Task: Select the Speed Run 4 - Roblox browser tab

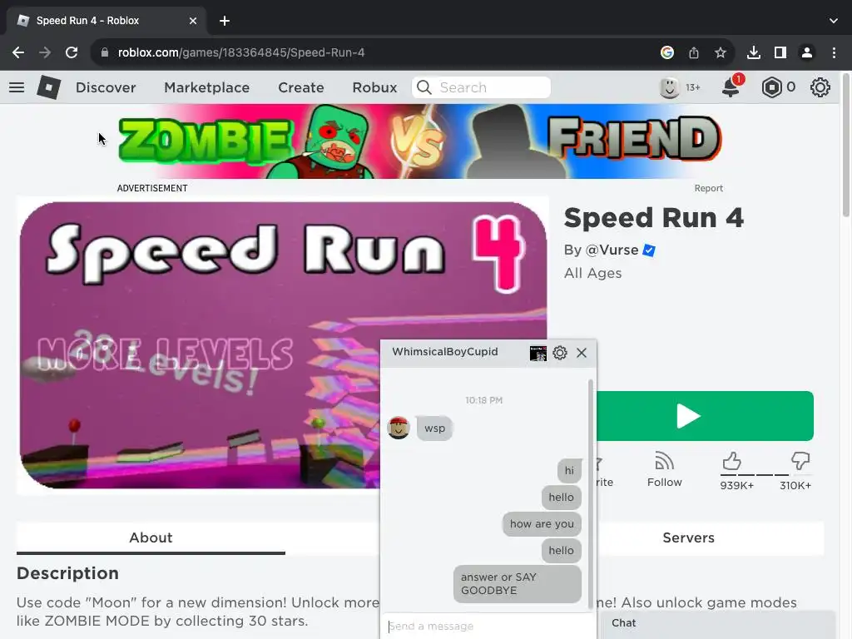Action: [106, 21]
